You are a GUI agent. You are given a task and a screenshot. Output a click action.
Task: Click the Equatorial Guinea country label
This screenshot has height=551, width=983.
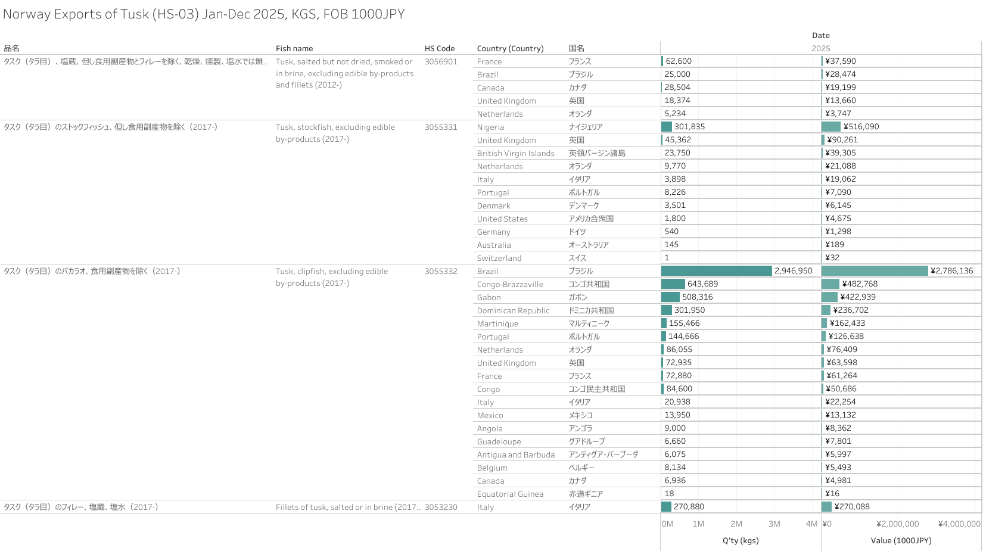510,494
